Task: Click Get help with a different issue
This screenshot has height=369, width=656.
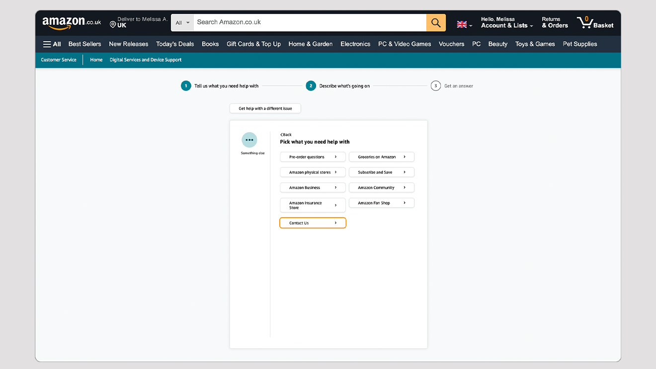Action: pyautogui.click(x=265, y=108)
